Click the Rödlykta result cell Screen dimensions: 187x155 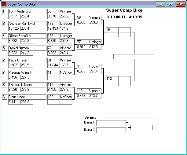tap(95, 66)
